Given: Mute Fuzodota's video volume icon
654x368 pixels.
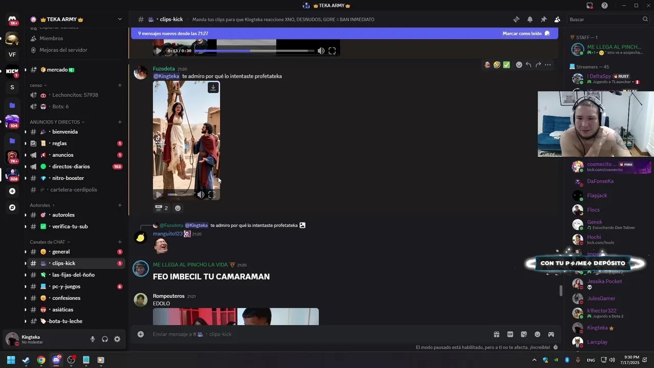Looking at the screenshot, I should [x=201, y=194].
